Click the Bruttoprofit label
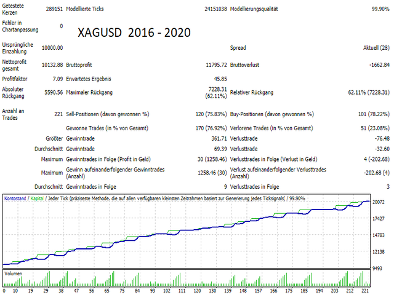394x295 pixels. pyautogui.click(x=79, y=65)
